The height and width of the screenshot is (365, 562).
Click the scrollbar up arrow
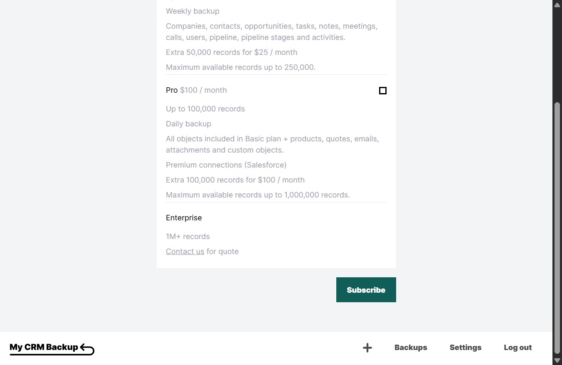coord(557,5)
